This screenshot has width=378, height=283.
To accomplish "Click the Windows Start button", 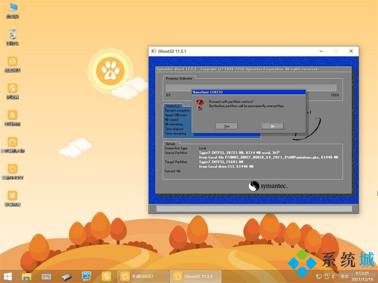I will pos(8,276).
